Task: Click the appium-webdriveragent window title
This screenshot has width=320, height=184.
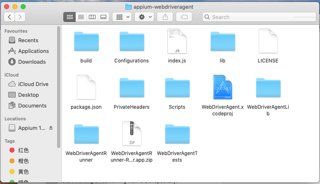Action: 163,7
